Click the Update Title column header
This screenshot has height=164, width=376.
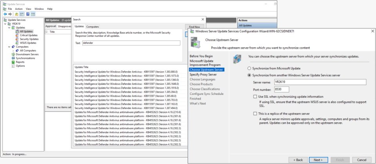click(x=81, y=67)
